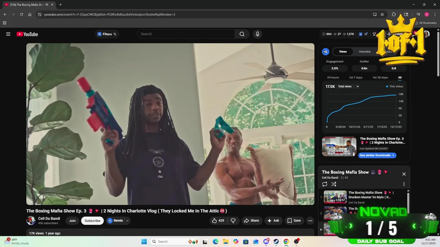Image resolution: width=440 pixels, height=247 pixels.
Task: View site information icon in address bar
Action: click(40, 14)
